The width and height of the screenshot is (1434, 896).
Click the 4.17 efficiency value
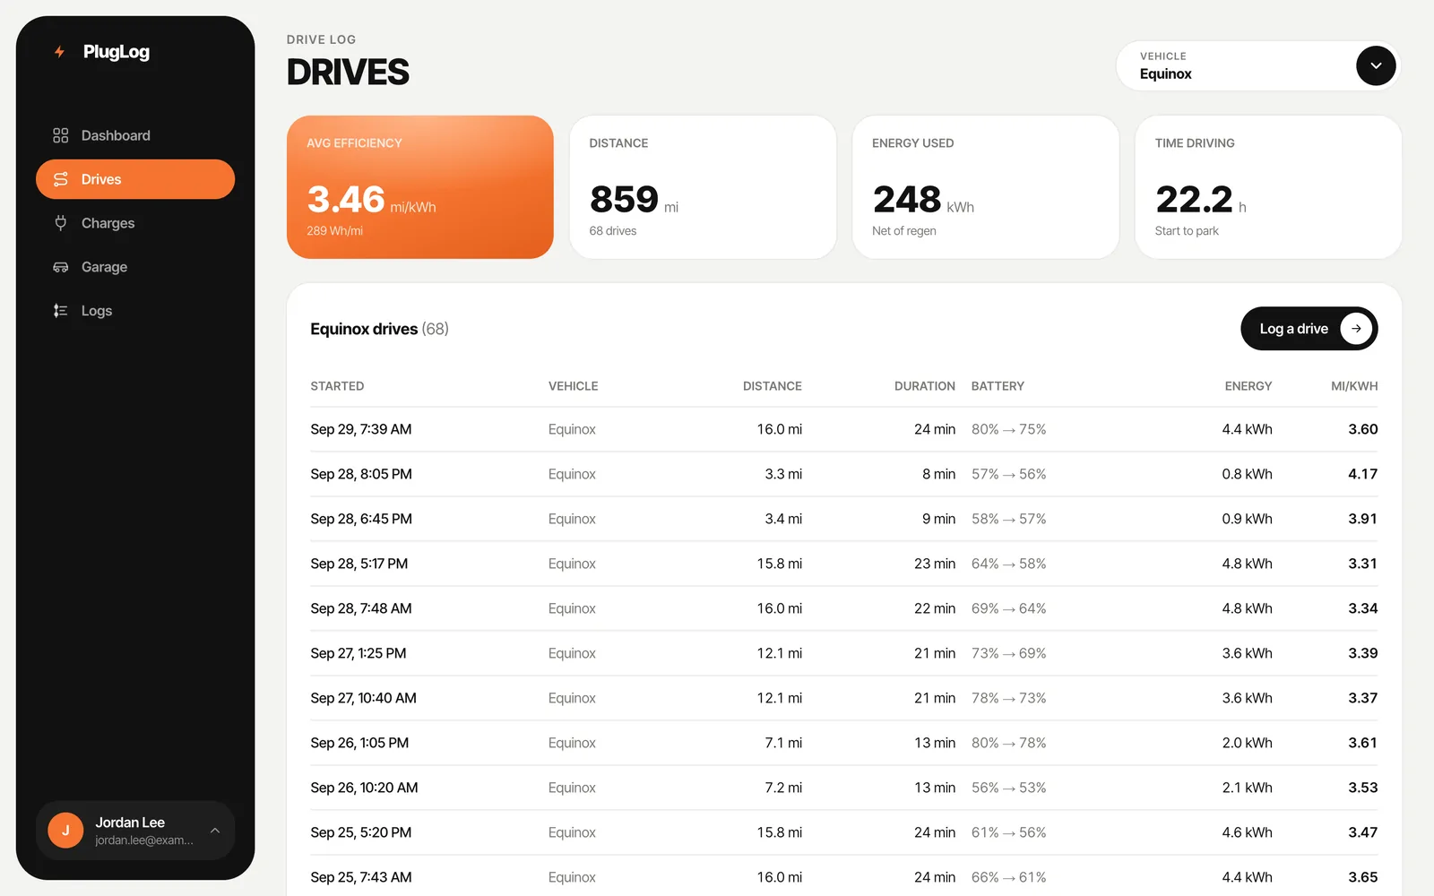coord(1362,474)
